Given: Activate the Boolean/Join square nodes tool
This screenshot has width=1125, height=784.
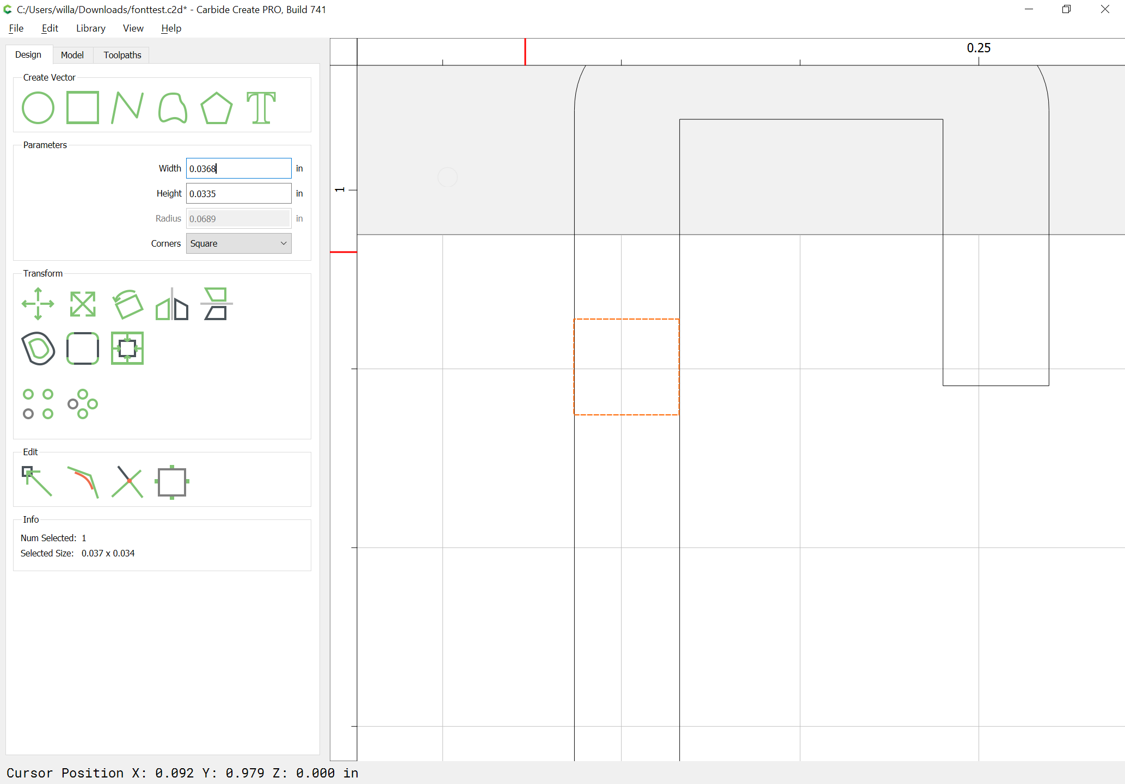Looking at the screenshot, I should tap(172, 482).
